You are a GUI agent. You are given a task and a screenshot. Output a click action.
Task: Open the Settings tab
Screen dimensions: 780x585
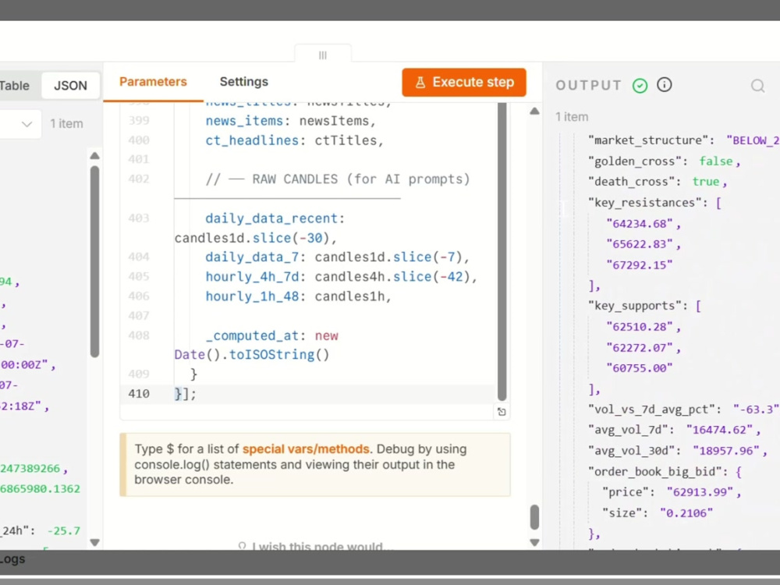(243, 82)
